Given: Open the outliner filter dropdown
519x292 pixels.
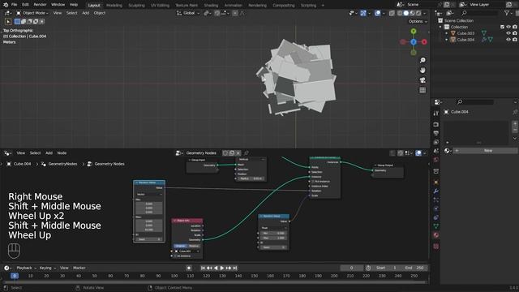Looking at the screenshot, I should (508, 13).
